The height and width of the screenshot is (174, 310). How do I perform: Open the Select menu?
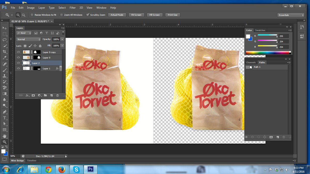(x=62, y=8)
